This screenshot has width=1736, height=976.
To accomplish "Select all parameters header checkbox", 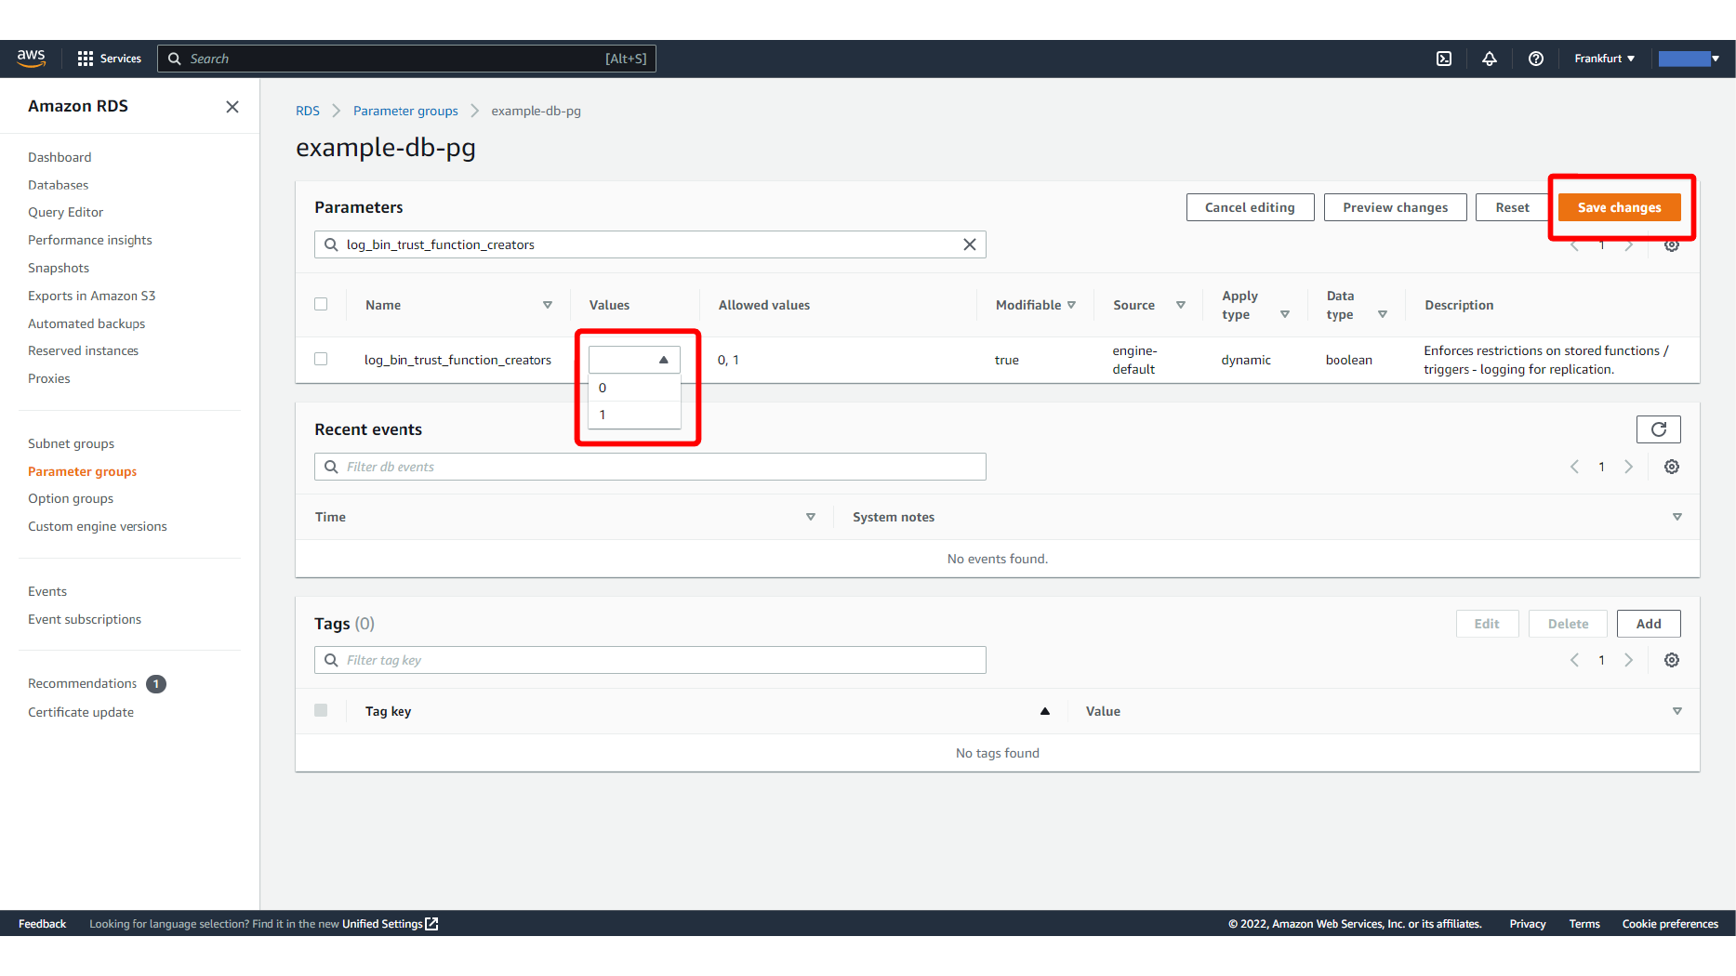I will coord(321,304).
